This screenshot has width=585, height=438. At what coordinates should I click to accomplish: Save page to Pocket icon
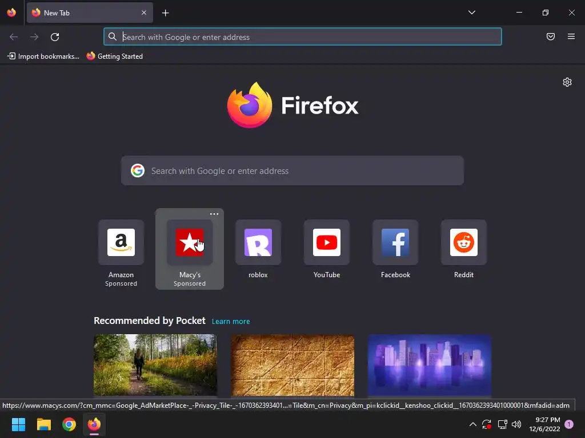coord(551,36)
